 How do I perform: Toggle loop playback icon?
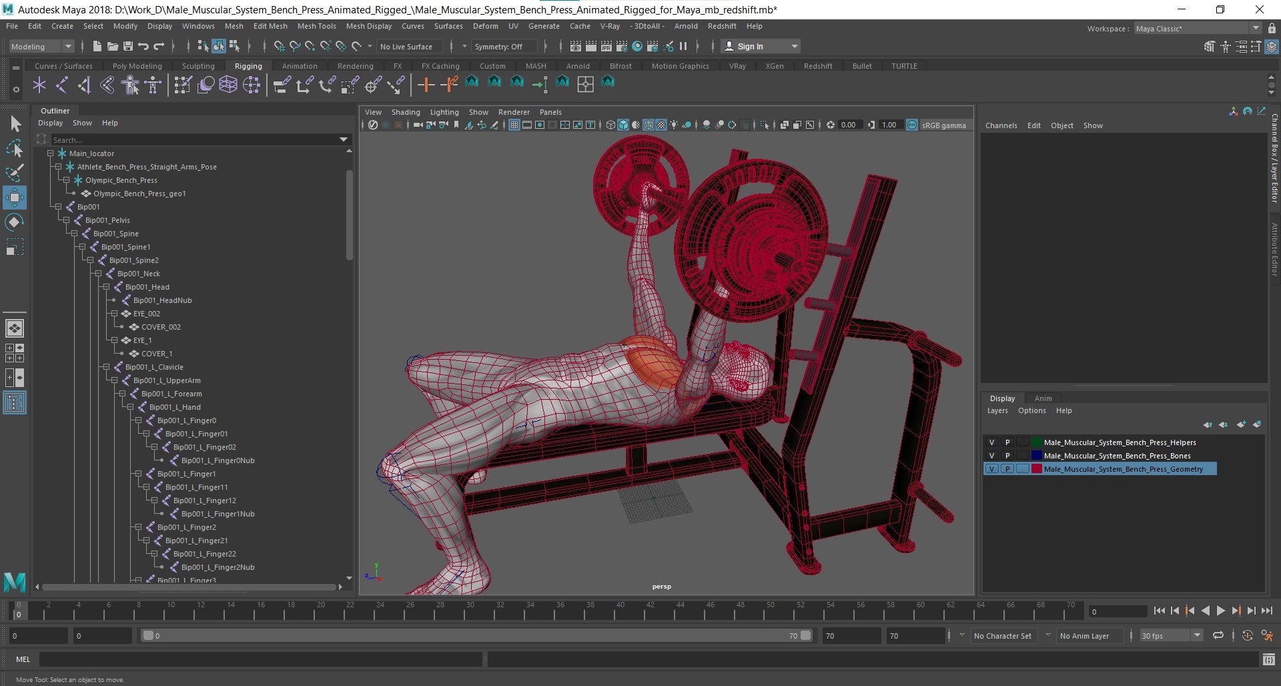(1218, 635)
